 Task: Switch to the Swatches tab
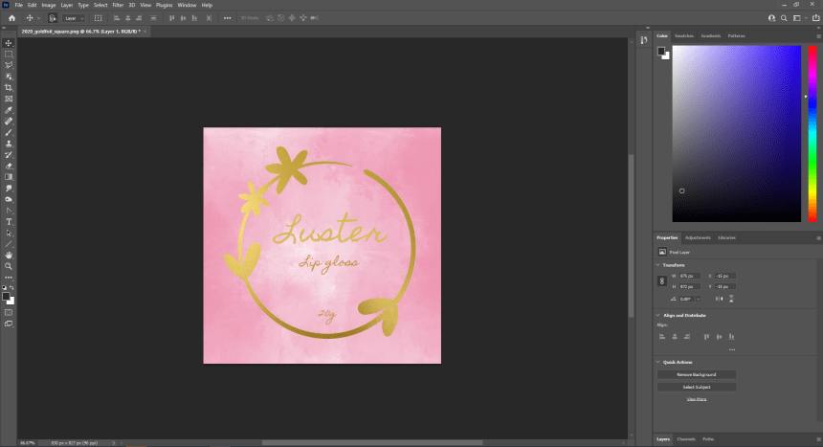pyautogui.click(x=684, y=35)
